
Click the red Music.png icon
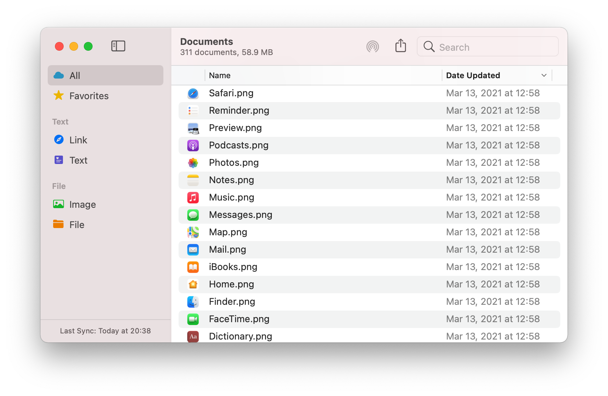coord(193,198)
